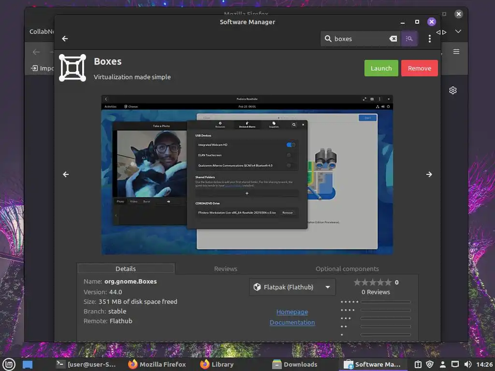Show previous screenshot with left arrow

[66, 174]
